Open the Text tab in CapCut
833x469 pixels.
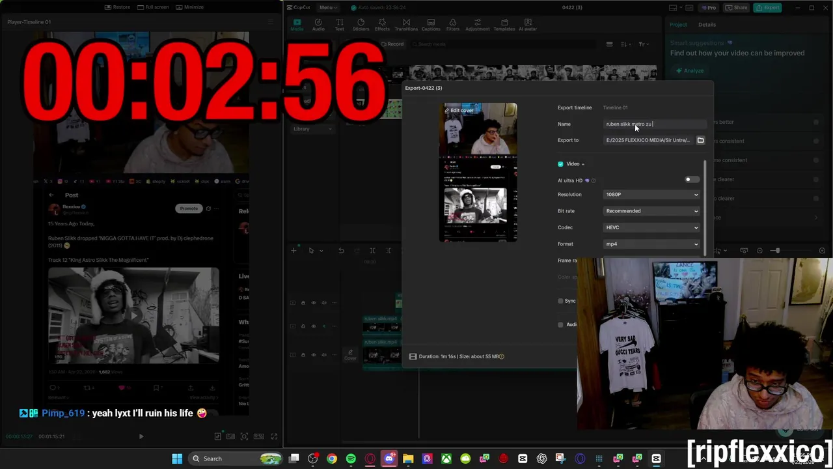tap(339, 25)
